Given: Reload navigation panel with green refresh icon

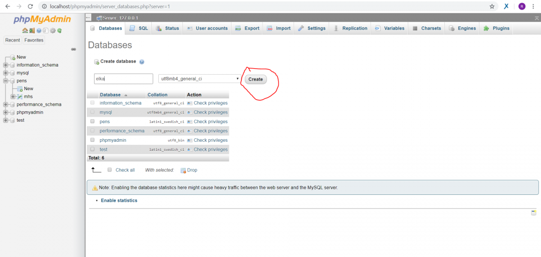Looking at the screenshot, I should [60, 31].
